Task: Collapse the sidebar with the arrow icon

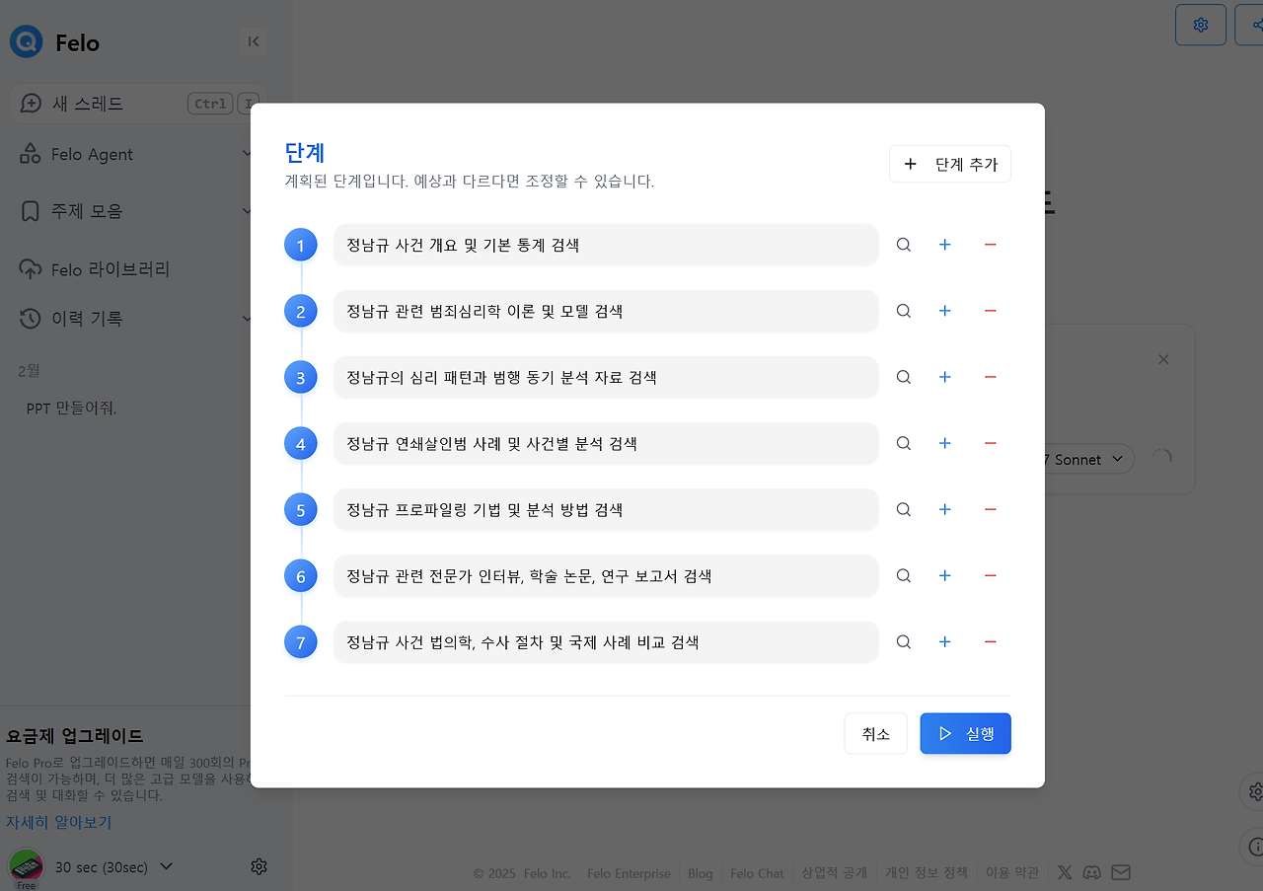Action: click(x=254, y=41)
